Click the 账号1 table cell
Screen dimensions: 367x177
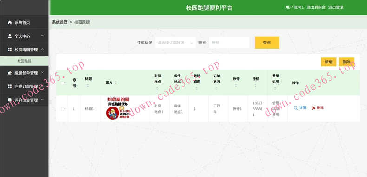(237, 109)
